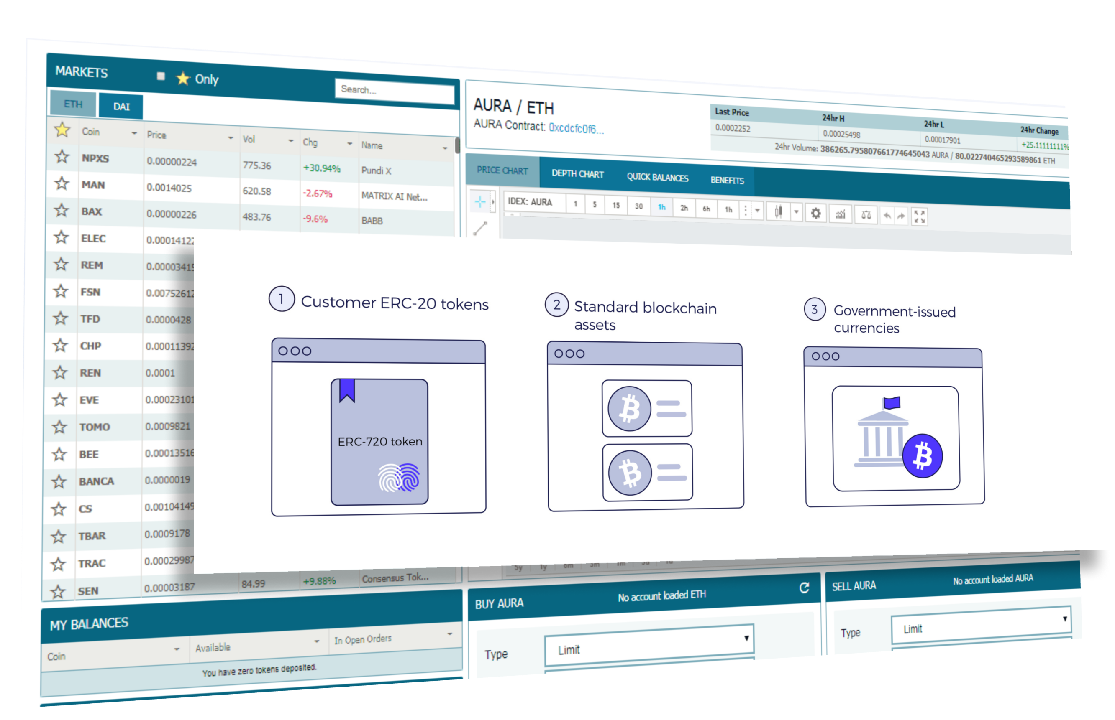
Task: Switch to the DAI markets tab
Action: 121,107
